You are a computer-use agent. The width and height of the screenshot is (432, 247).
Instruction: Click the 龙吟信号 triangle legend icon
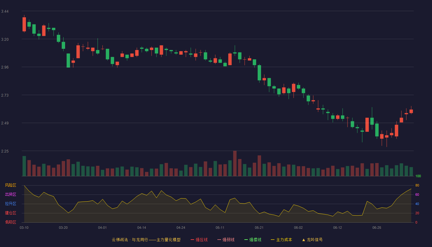pos(304,240)
